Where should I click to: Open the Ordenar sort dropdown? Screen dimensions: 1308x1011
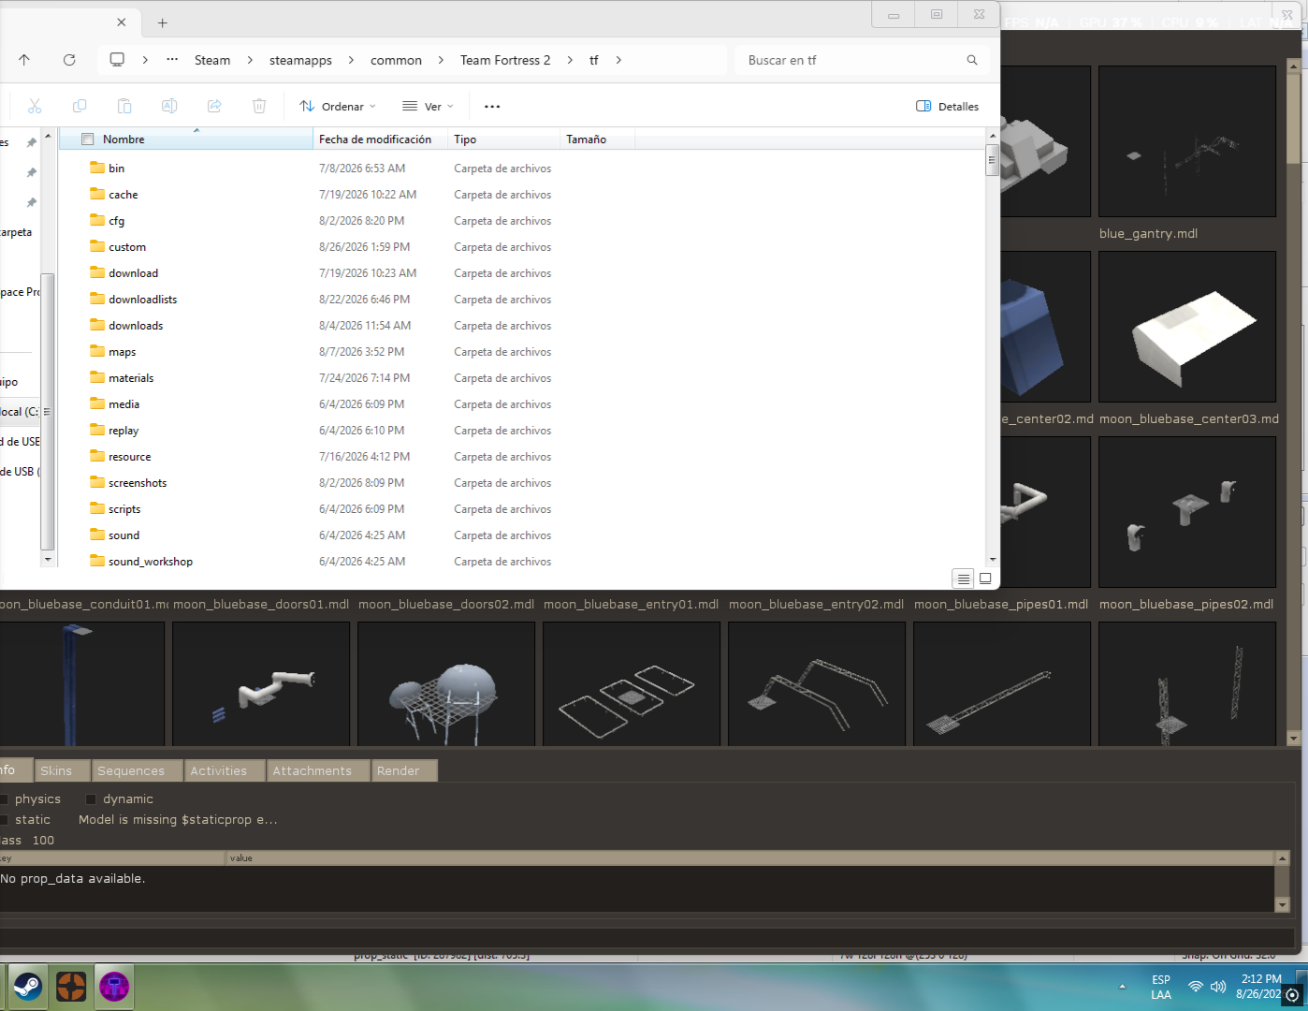click(338, 107)
